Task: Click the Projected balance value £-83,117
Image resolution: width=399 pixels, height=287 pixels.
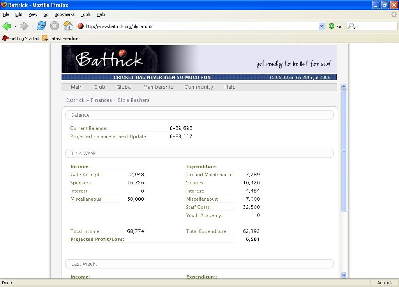Action: pos(181,136)
